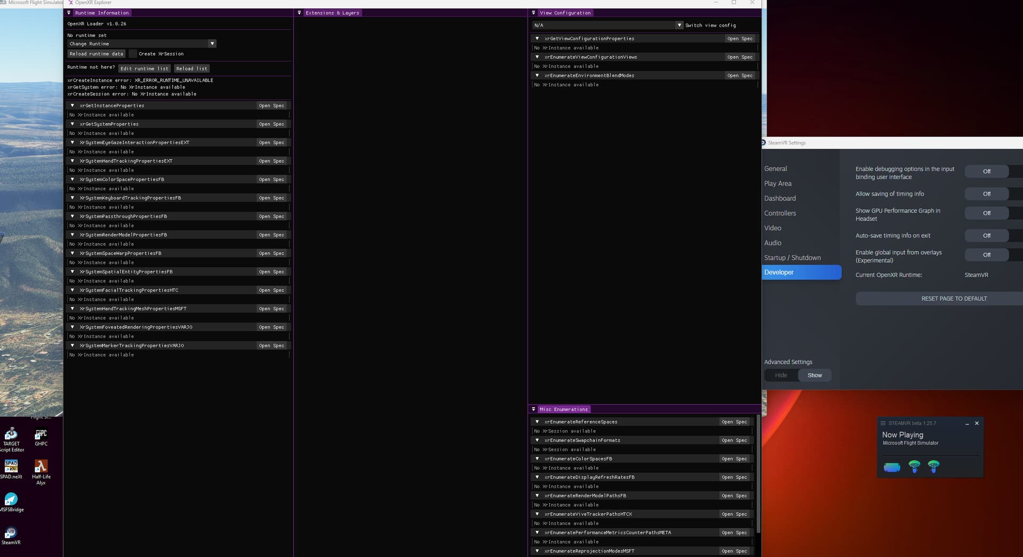The width and height of the screenshot is (1023, 557).
Task: Click Reload list button
Action: [192, 68]
